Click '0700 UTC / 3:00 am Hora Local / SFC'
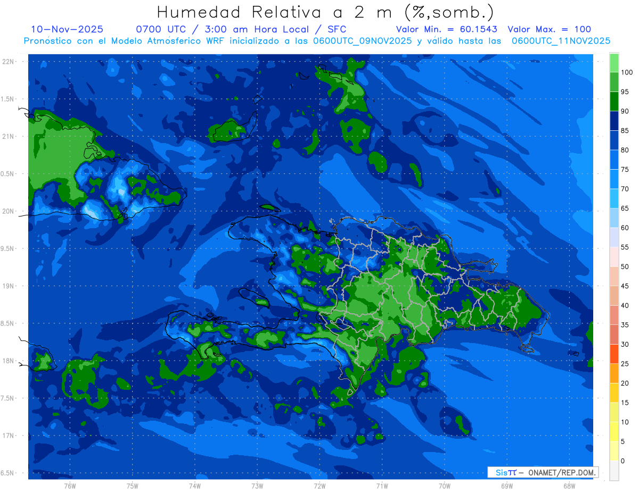The width and height of the screenshot is (639, 493). tap(241, 29)
